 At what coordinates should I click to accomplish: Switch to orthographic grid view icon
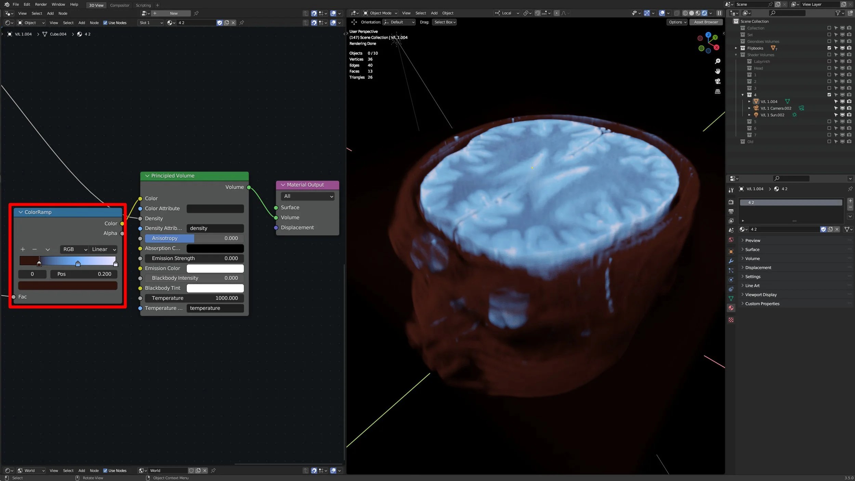pyautogui.click(x=718, y=91)
